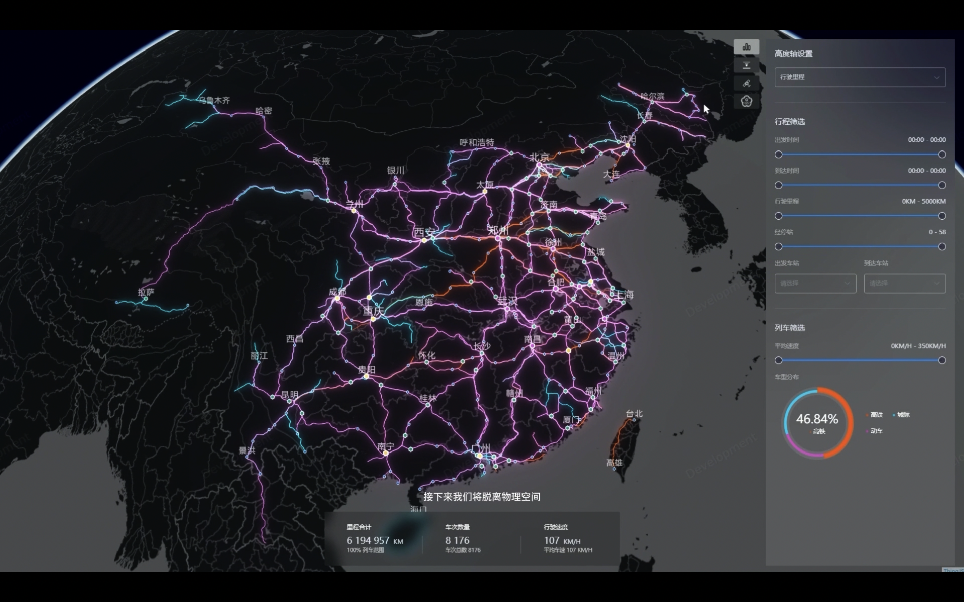Screen dimensions: 964x602
Task: Select the Lhasa station marker
Action: 146,299
